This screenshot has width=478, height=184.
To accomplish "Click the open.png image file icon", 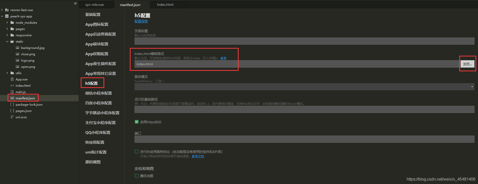I will pos(17,67).
